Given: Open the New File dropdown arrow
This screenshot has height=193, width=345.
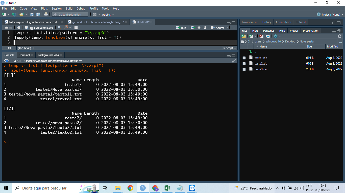Looking at the screenshot, I should 8,15.
